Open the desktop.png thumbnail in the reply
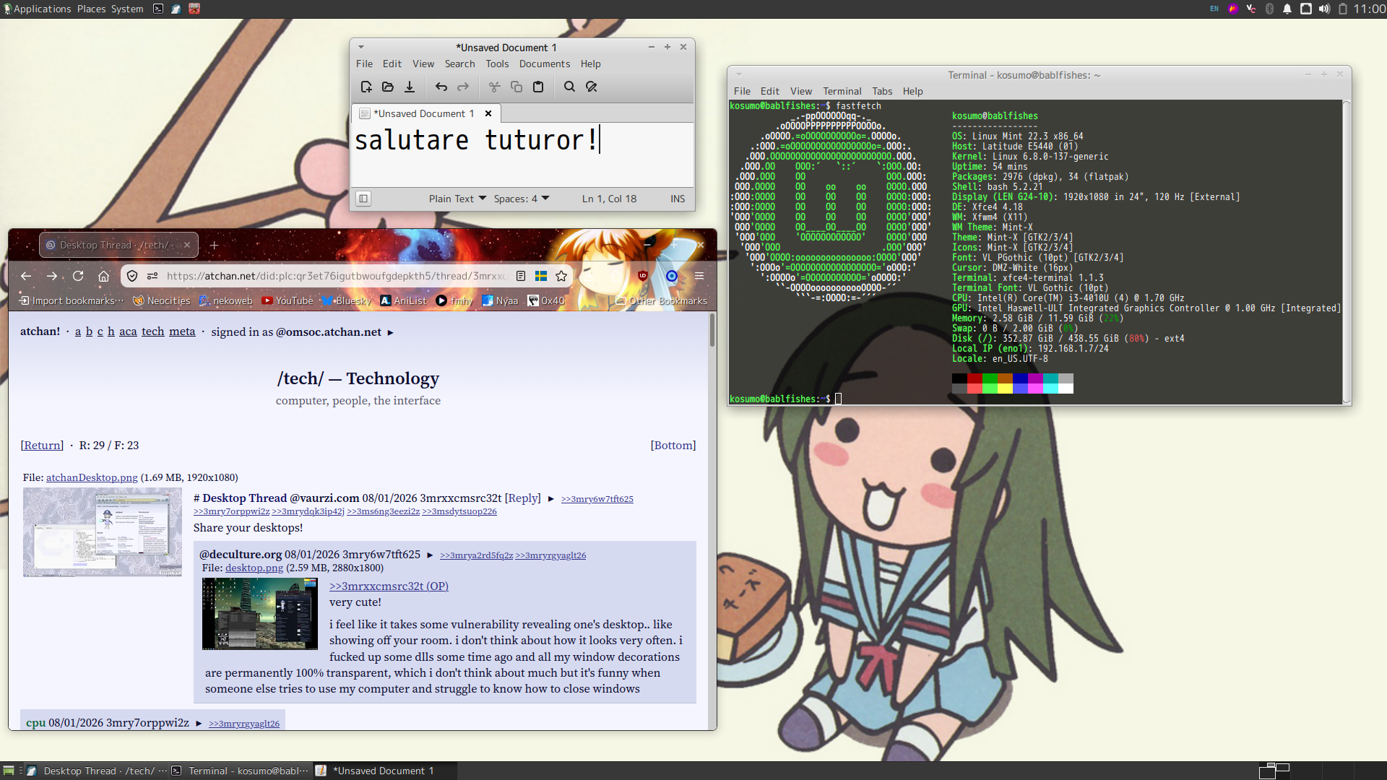Image resolution: width=1387 pixels, height=780 pixels. 260,614
